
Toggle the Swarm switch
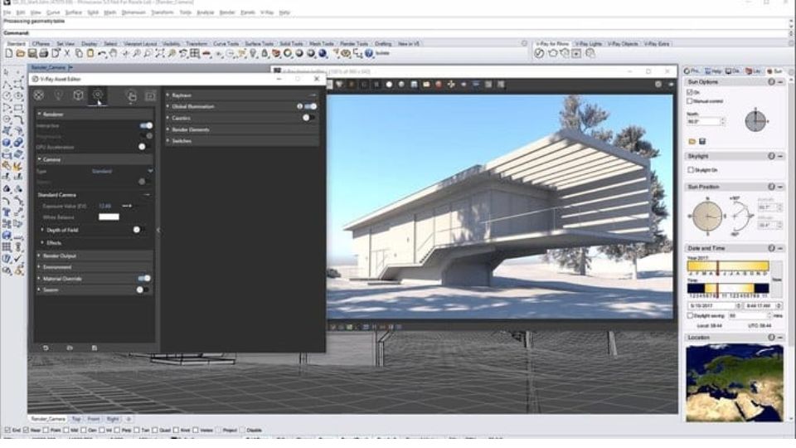(142, 290)
